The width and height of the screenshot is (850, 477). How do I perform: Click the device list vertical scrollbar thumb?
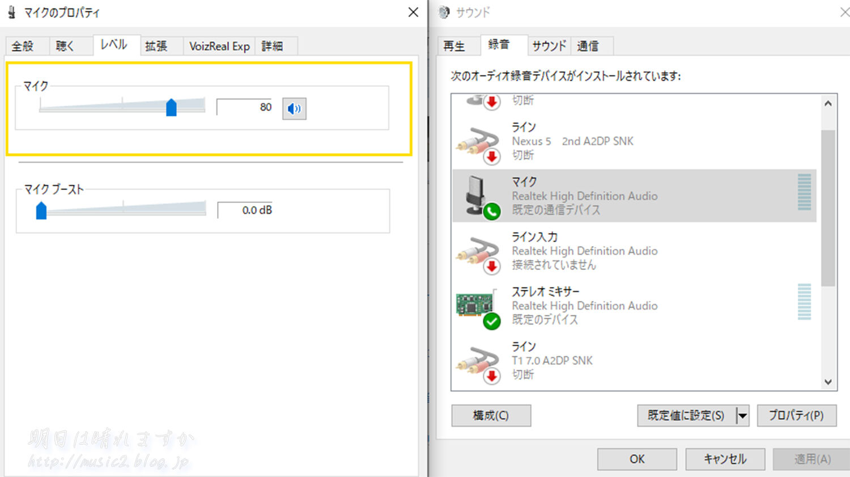point(828,208)
